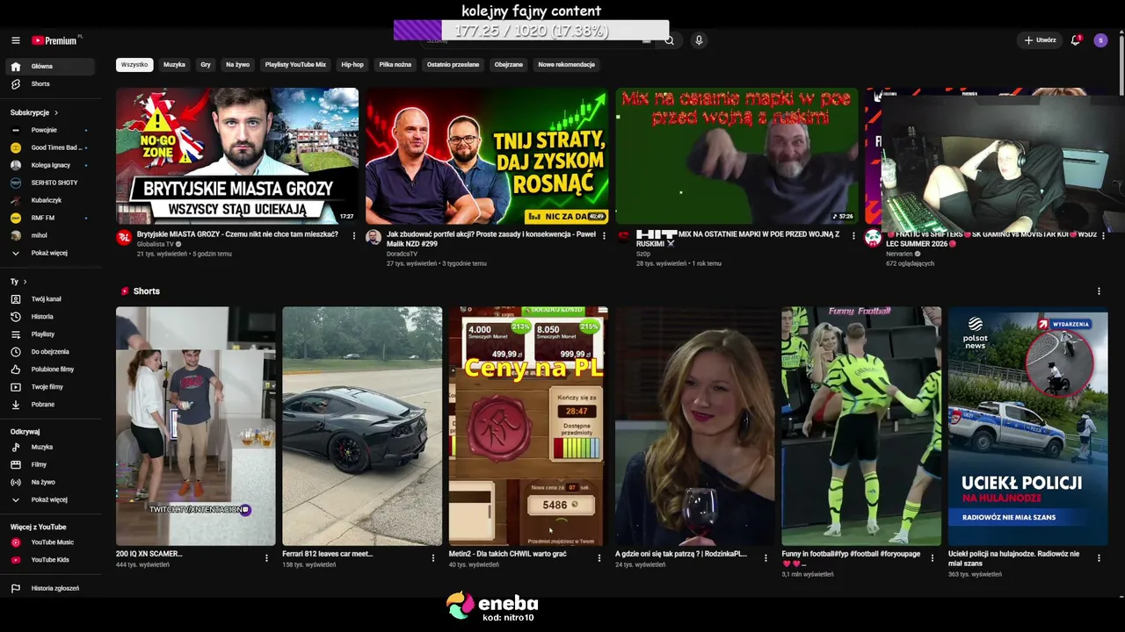Screen dimensions: 1125x632
Task: Select the Gry filter chip
Action: coord(206,65)
